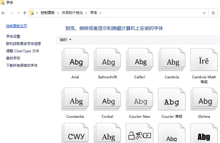Open the 组织 dropdown menu
This screenshot has height=143, width=220.
[65, 40]
